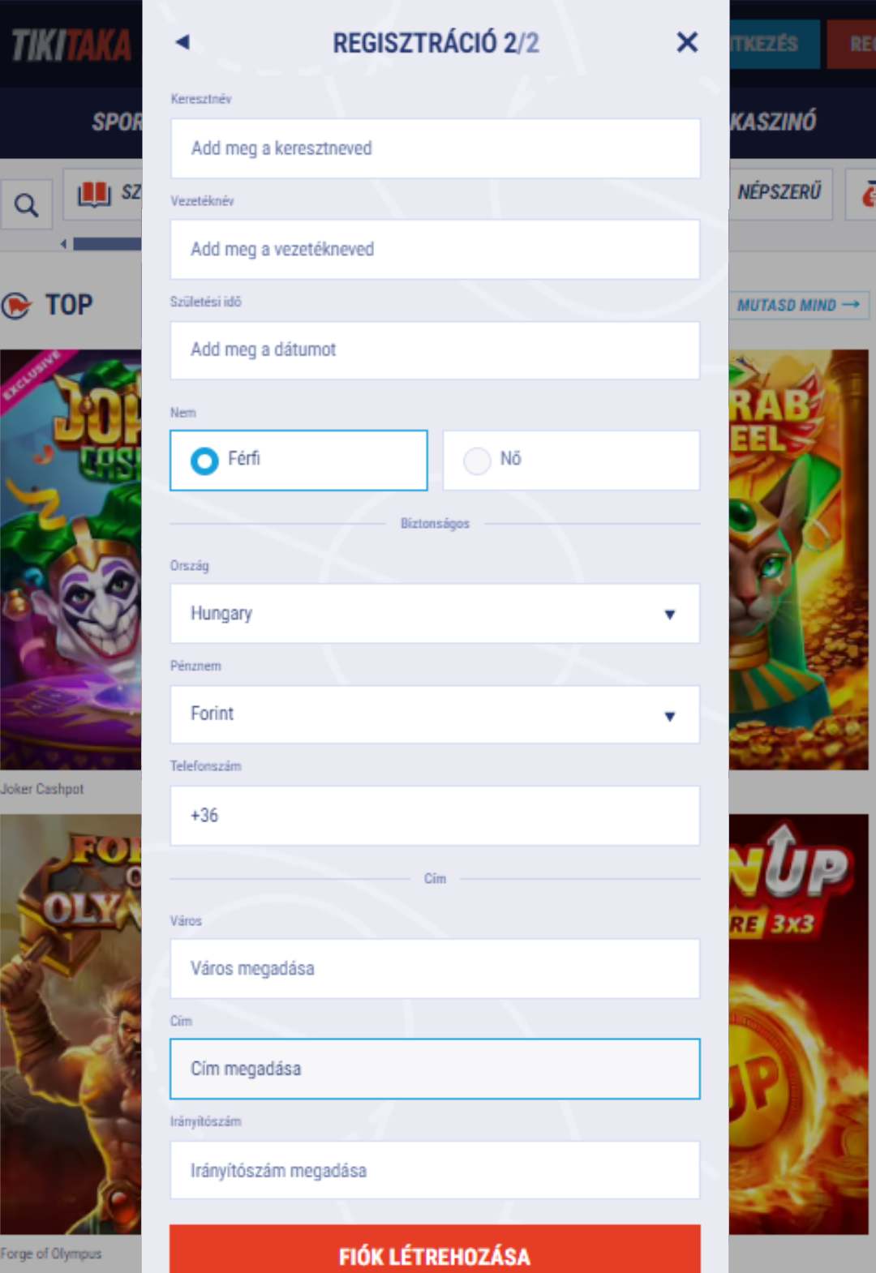Select the Népszerű category tab
876x1273 pixels.
coord(780,193)
